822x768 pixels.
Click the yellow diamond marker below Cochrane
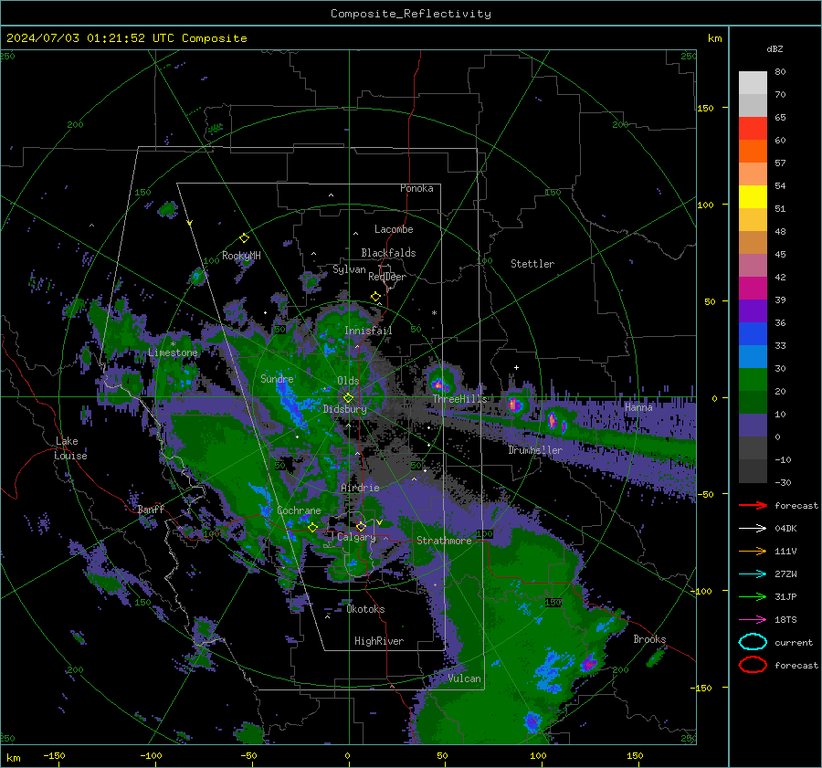[x=312, y=528]
